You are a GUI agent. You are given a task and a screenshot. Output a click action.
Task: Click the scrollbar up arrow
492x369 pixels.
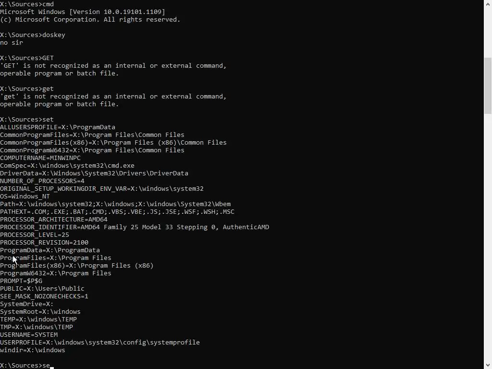(x=488, y=4)
